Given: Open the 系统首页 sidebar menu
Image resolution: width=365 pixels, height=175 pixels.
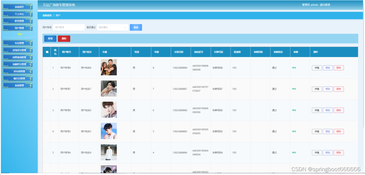Looking at the screenshot, I should (x=18, y=7).
